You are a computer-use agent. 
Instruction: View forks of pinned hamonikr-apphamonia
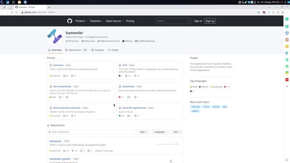point(136,116)
